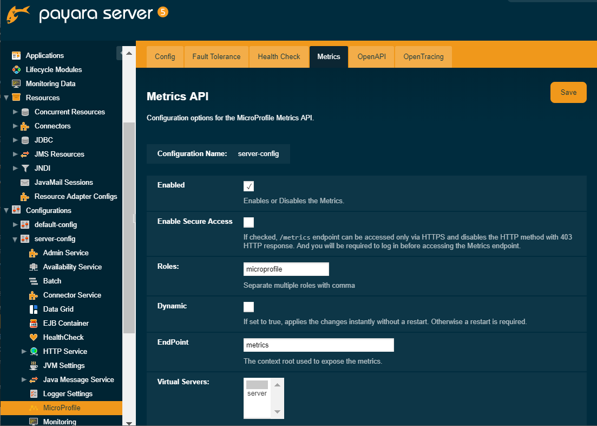Viewport: 597px width, 426px height.
Task: Open MicroProfile in the tree
Action: pos(61,408)
